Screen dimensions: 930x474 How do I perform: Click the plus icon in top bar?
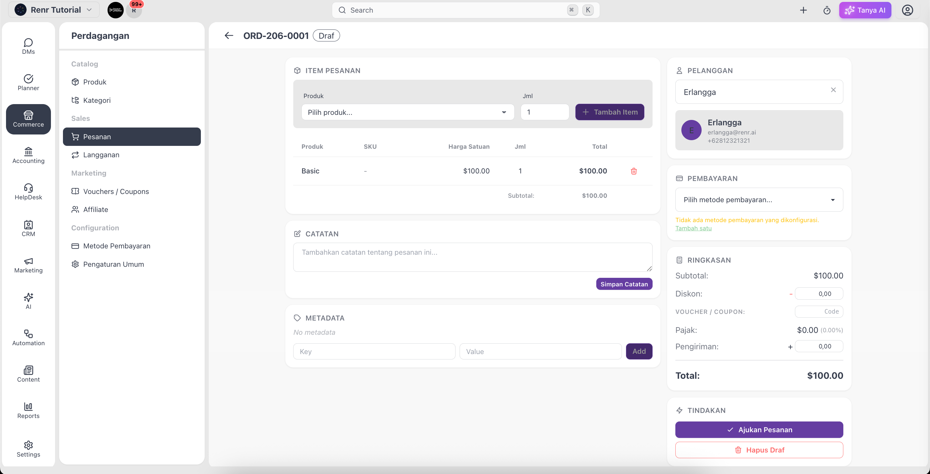pyautogui.click(x=803, y=10)
